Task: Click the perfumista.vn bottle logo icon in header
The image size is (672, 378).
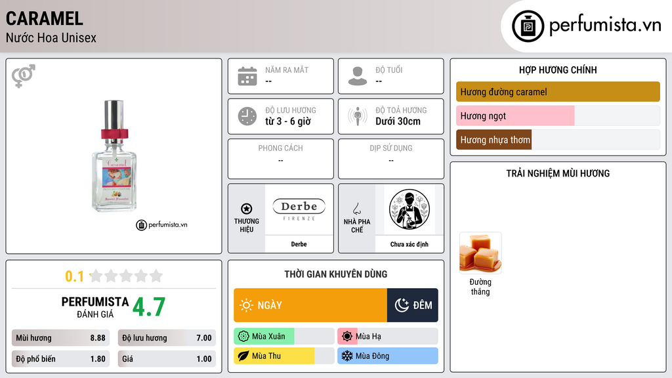Action: click(x=528, y=26)
